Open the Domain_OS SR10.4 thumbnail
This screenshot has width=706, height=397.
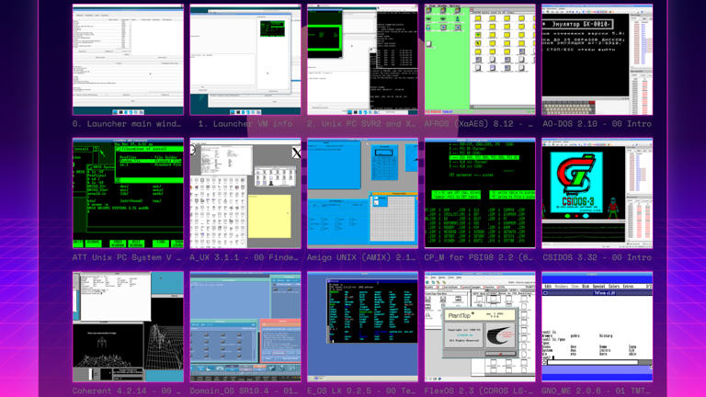click(x=245, y=327)
